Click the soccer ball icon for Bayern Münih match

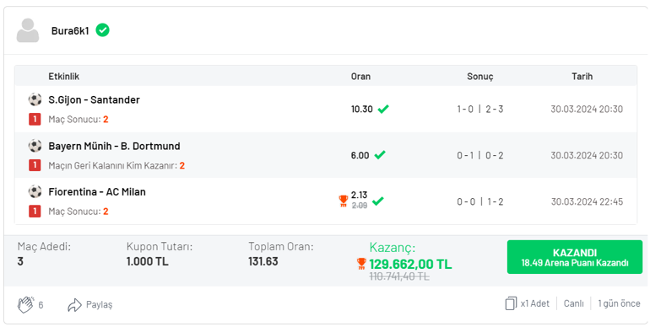click(x=35, y=146)
